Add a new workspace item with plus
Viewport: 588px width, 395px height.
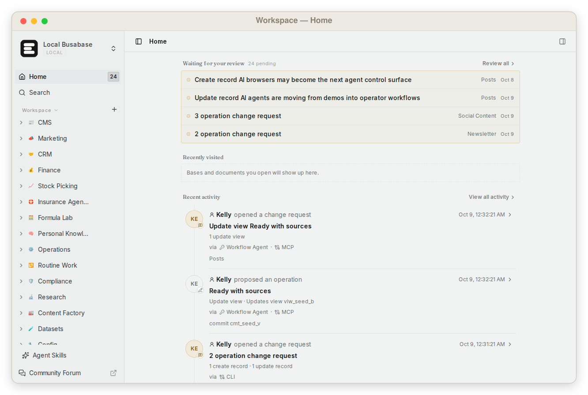(114, 109)
